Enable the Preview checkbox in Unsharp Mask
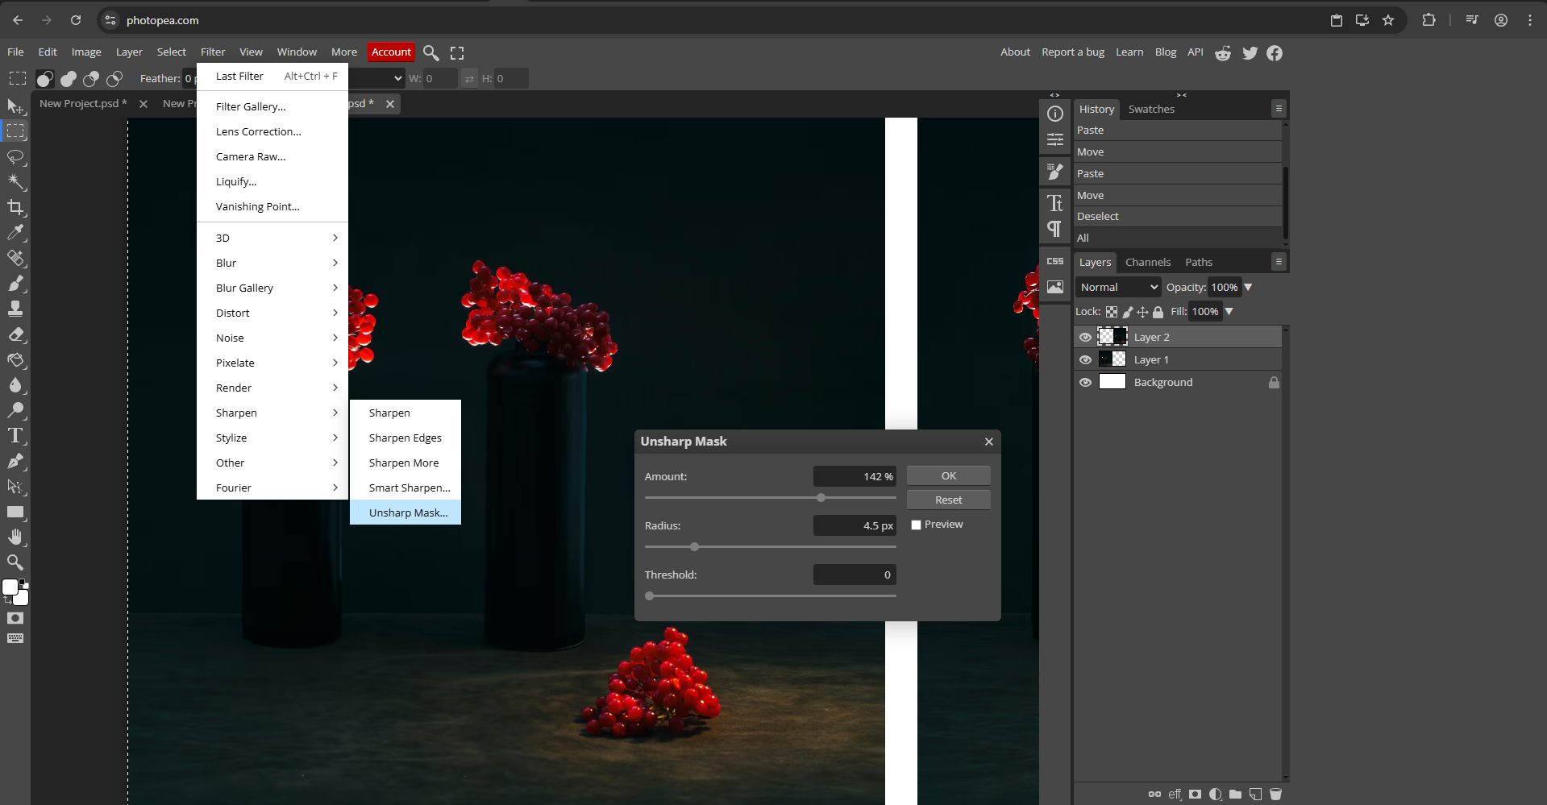This screenshot has width=1547, height=805. tap(916, 525)
